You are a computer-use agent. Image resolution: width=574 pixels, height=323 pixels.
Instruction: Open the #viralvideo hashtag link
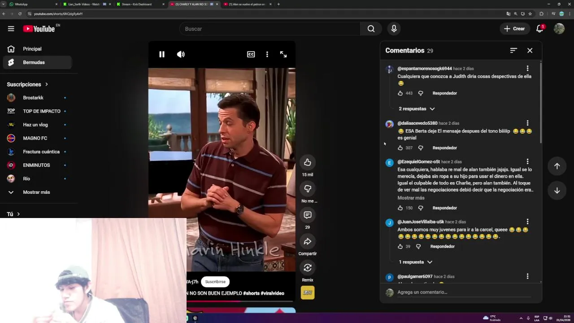click(x=272, y=293)
